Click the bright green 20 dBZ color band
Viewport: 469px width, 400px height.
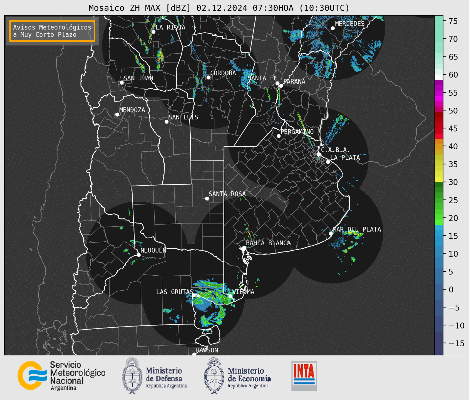(439, 217)
